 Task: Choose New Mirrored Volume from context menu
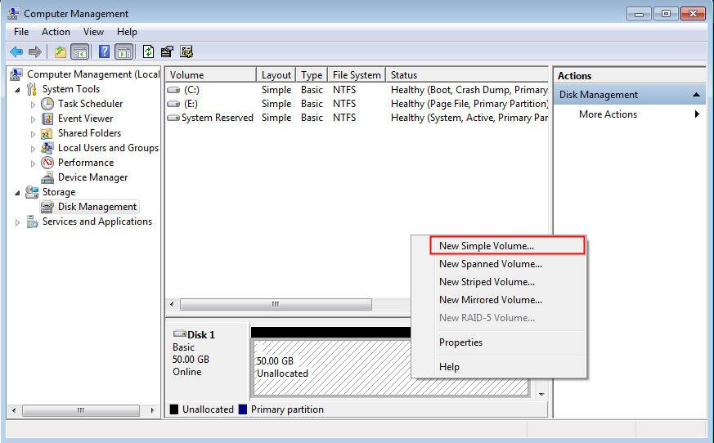point(499,300)
